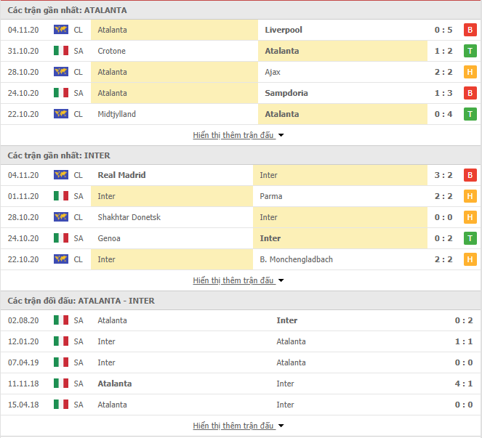Image resolution: width=482 pixels, height=438 pixels.
Task: Click the 'Các trận đối đầu: ATALANTA - INTER' header
Action: point(81,301)
